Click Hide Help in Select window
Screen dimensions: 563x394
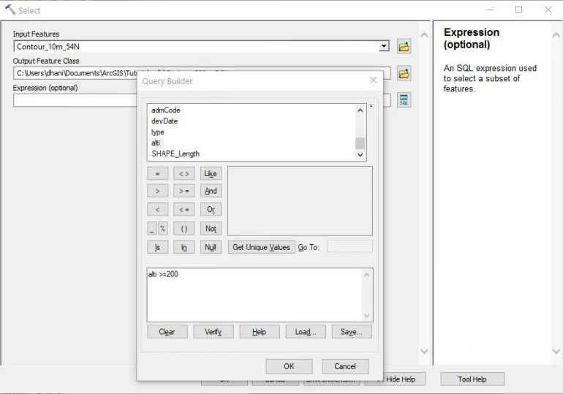(401, 379)
